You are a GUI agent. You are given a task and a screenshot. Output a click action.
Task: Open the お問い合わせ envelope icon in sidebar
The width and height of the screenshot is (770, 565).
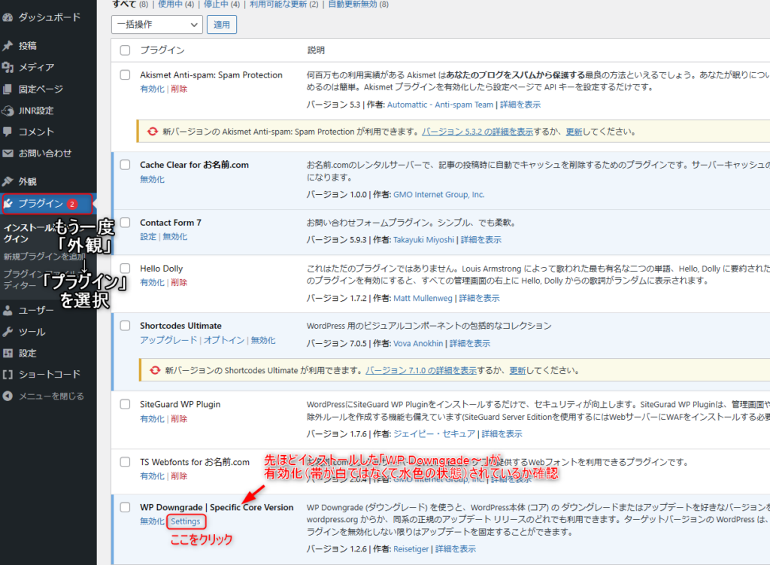click(8, 153)
